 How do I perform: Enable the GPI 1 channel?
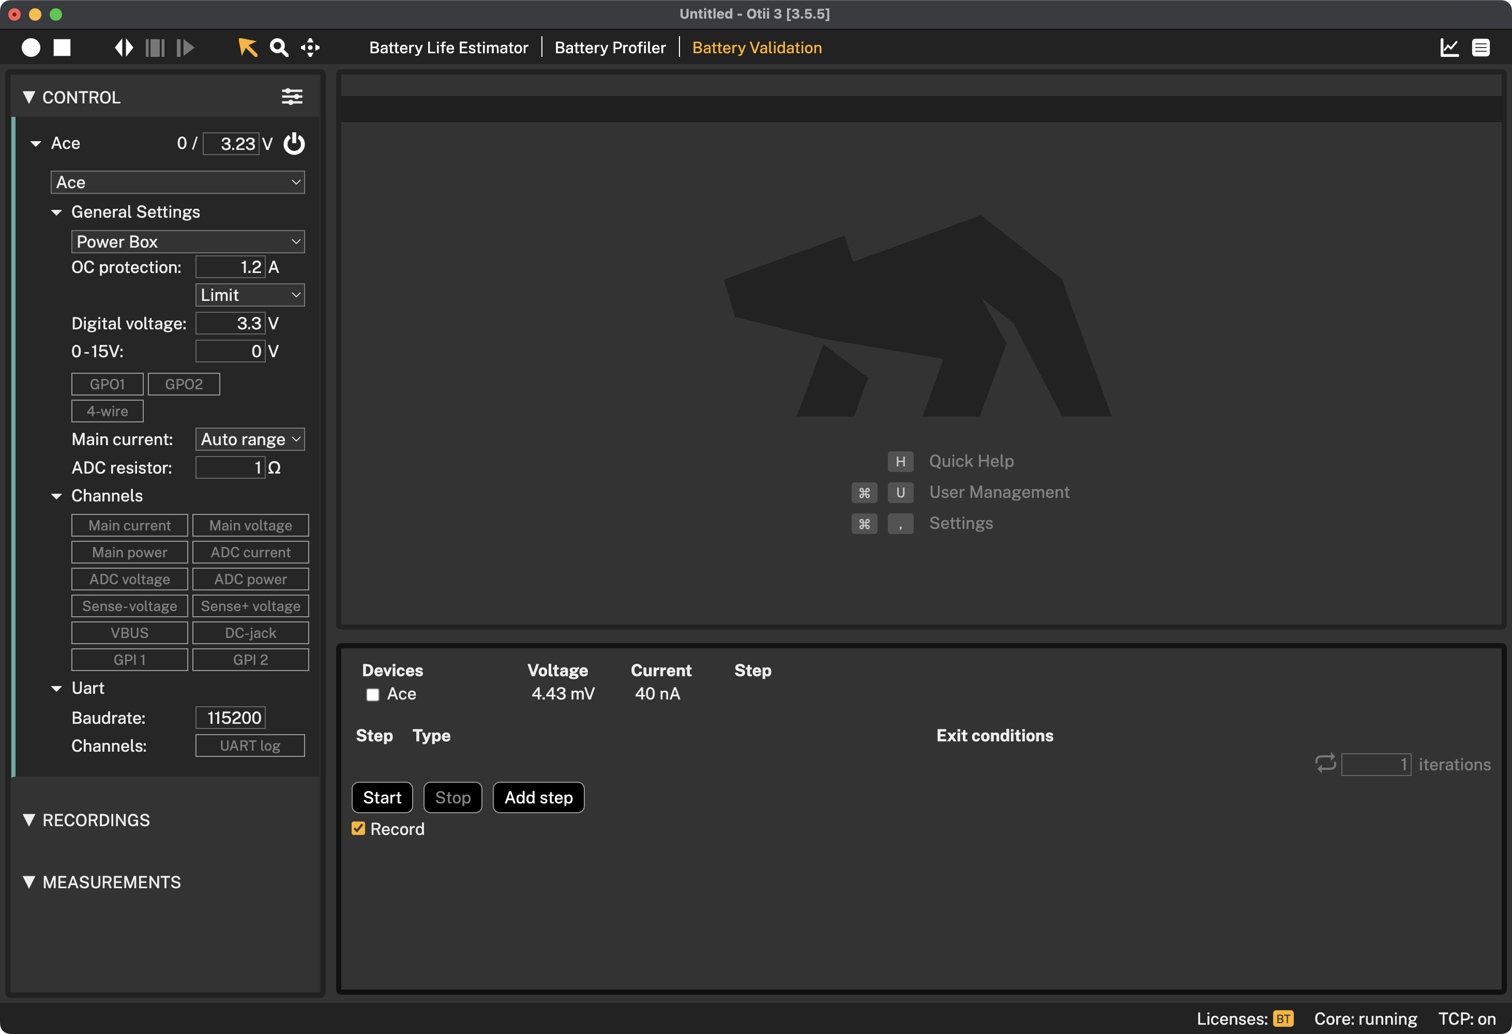point(129,659)
